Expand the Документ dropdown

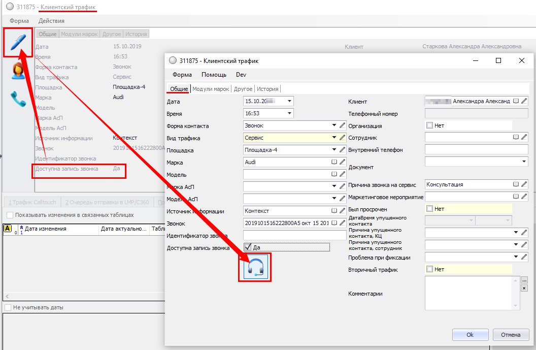(524, 162)
